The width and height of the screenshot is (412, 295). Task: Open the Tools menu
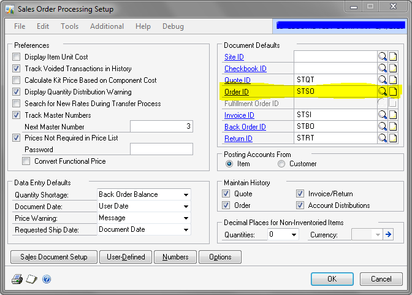(69, 26)
